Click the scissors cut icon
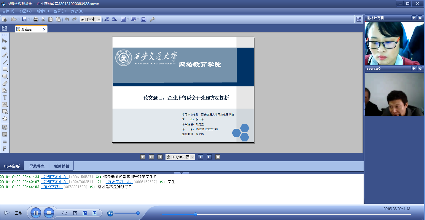Screen dimensions: 425x220 [x=43, y=19]
